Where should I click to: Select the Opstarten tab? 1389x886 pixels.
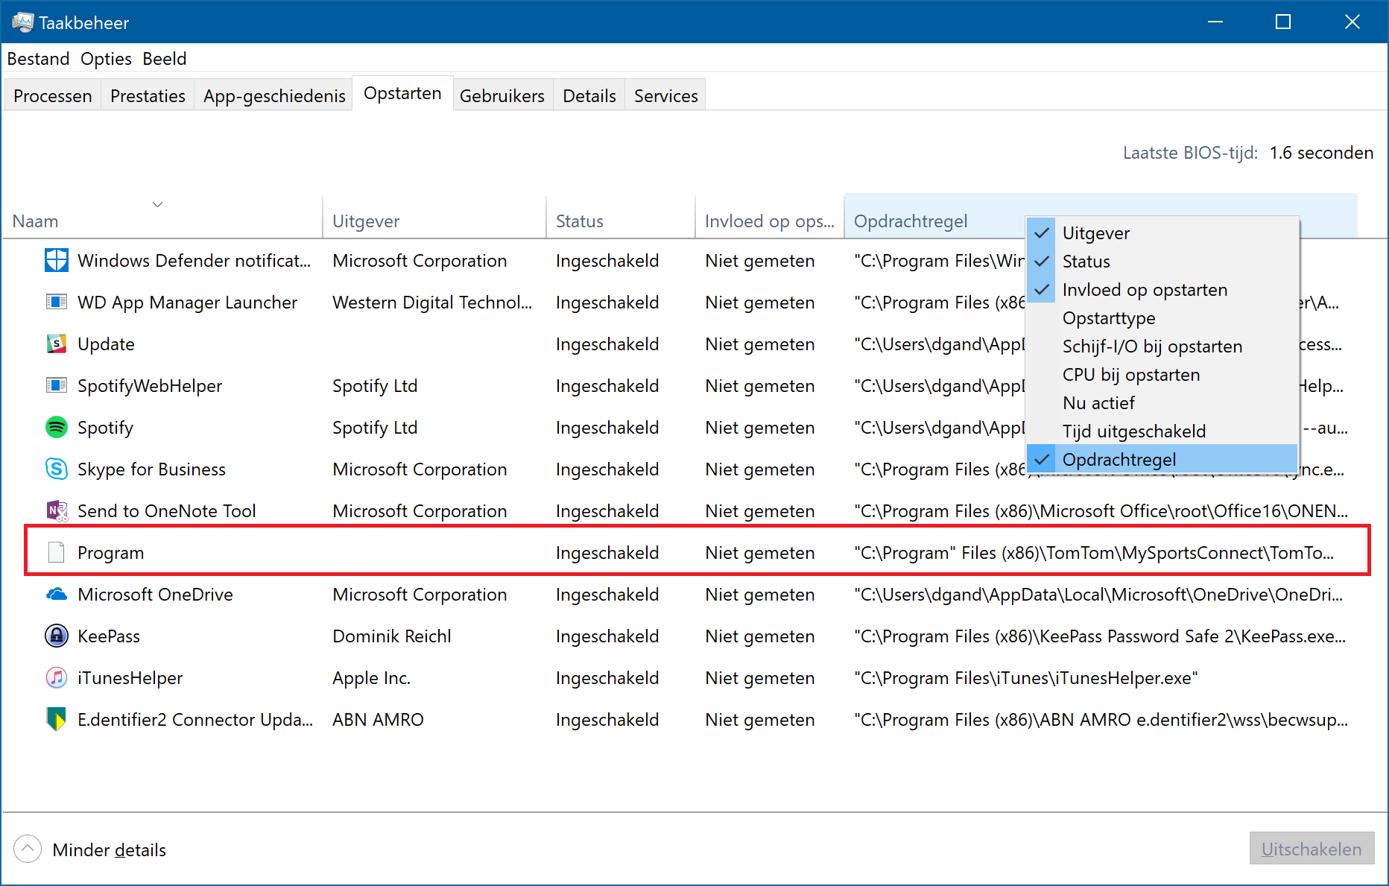click(402, 93)
